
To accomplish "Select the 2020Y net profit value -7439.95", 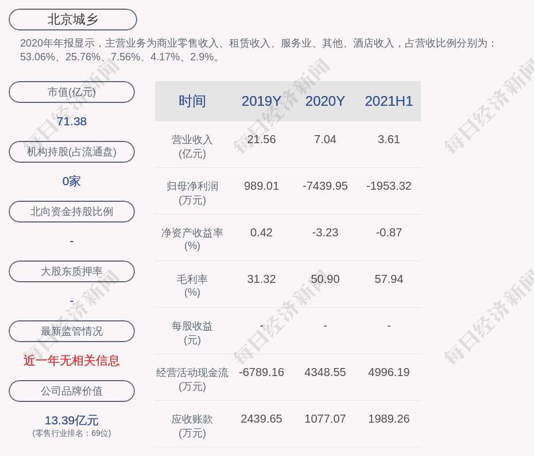I will tap(325, 186).
